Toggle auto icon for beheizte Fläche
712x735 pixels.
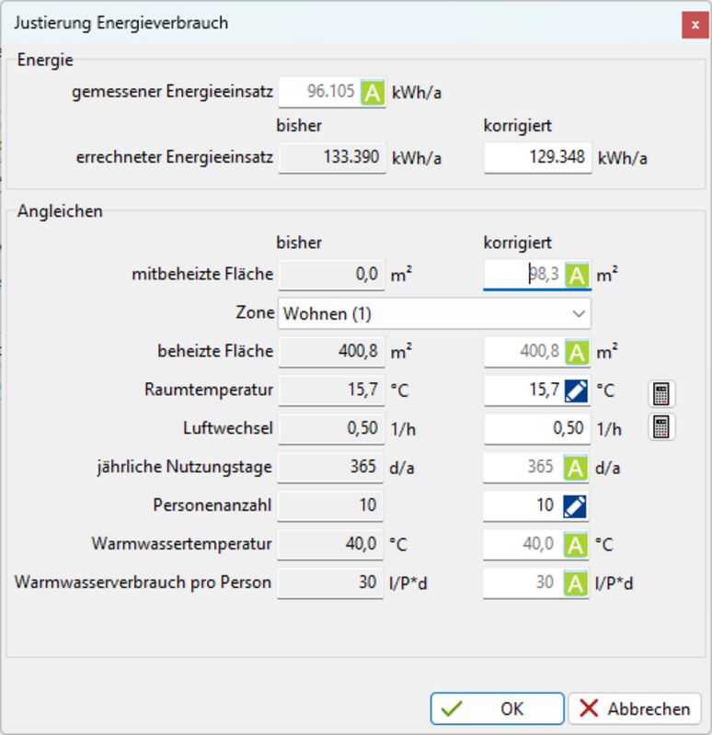tap(577, 351)
